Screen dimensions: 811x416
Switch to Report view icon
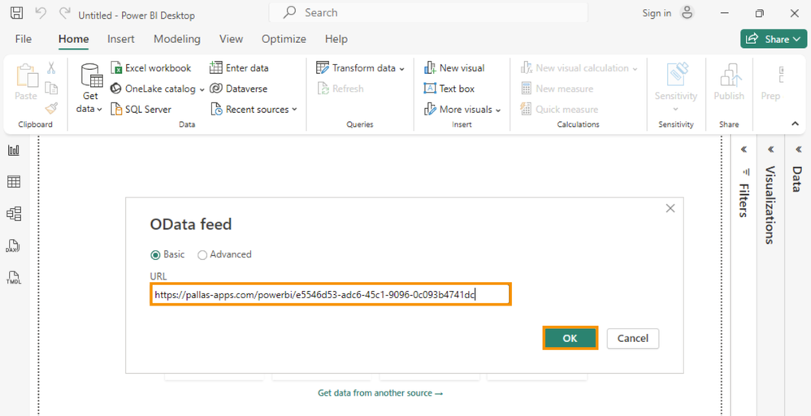point(14,150)
